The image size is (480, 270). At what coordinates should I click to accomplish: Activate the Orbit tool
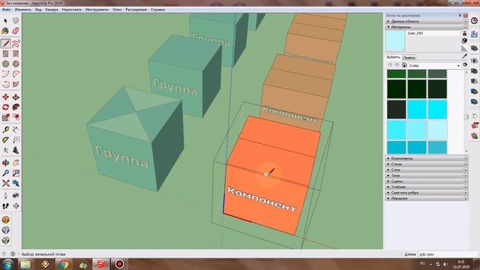(x=6, y=163)
